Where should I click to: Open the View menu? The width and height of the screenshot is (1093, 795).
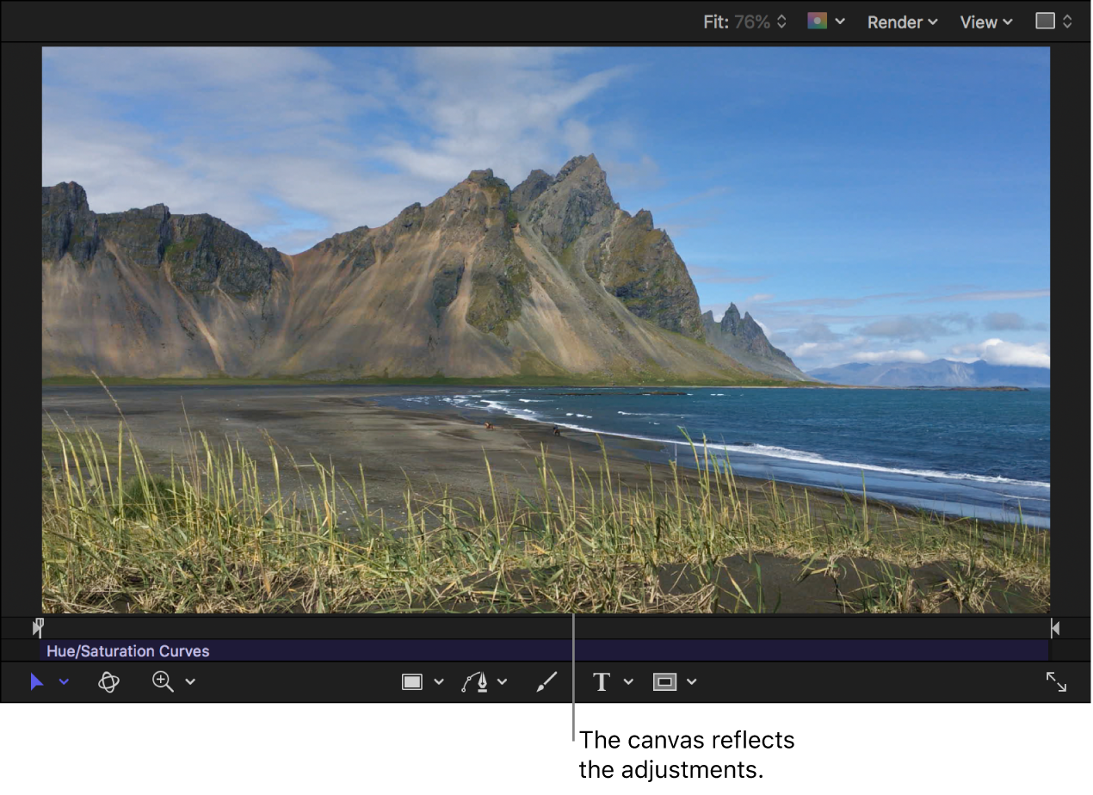pyautogui.click(x=986, y=22)
